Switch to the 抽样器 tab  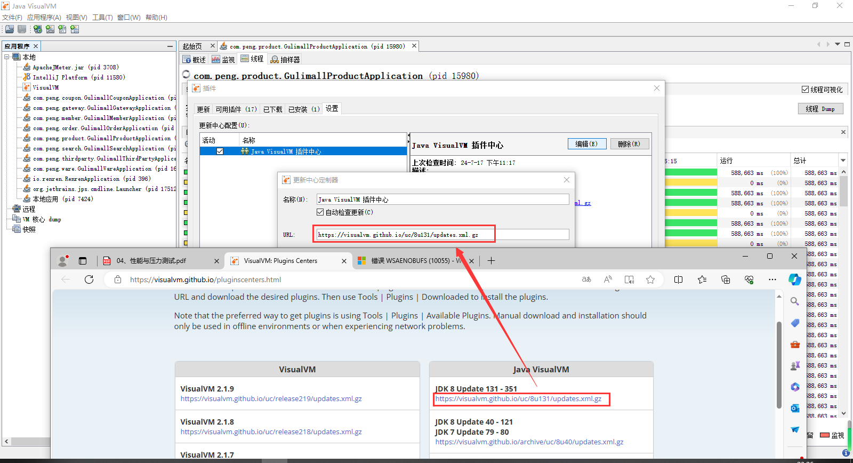pyautogui.click(x=285, y=59)
